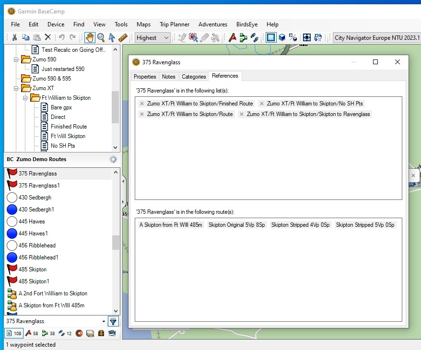Click the Delete X toolbar icon
The width and height of the screenshot is (421, 350).
(48, 37)
